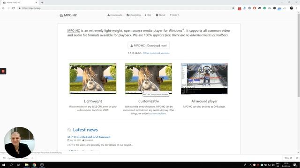This screenshot has width=300, height=168.
Task: Open the Chrome three-dot menu
Action: tap(297, 8)
